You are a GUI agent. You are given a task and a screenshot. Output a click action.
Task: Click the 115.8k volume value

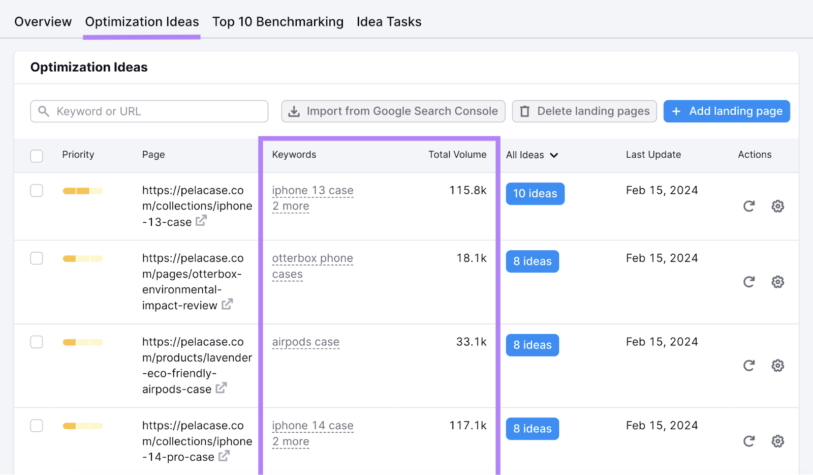click(x=468, y=190)
